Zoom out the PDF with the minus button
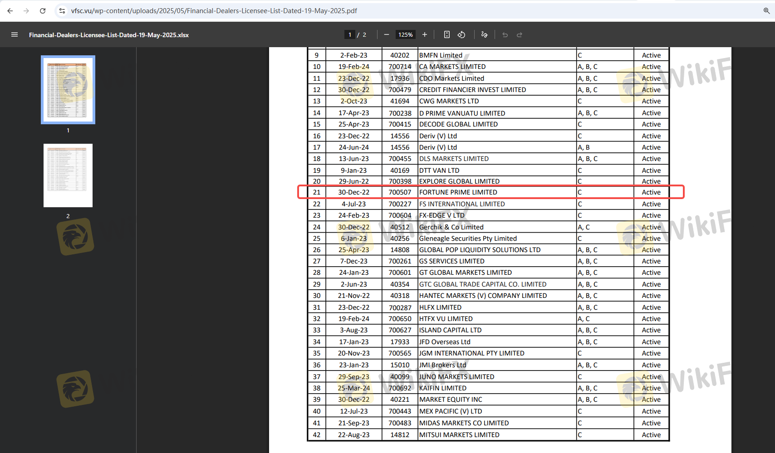The image size is (775, 453). 387,35
